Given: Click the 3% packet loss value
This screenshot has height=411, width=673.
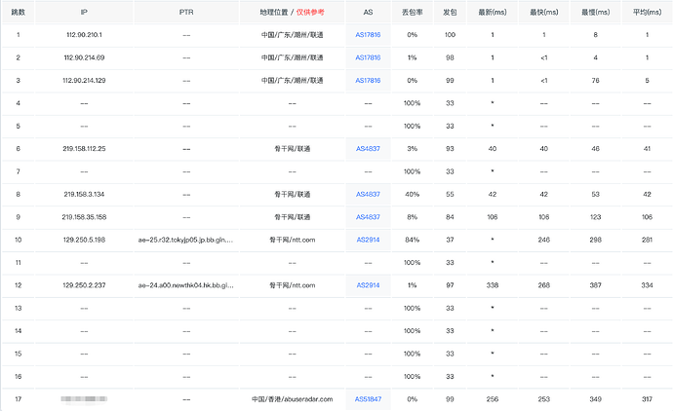Looking at the screenshot, I should point(412,149).
